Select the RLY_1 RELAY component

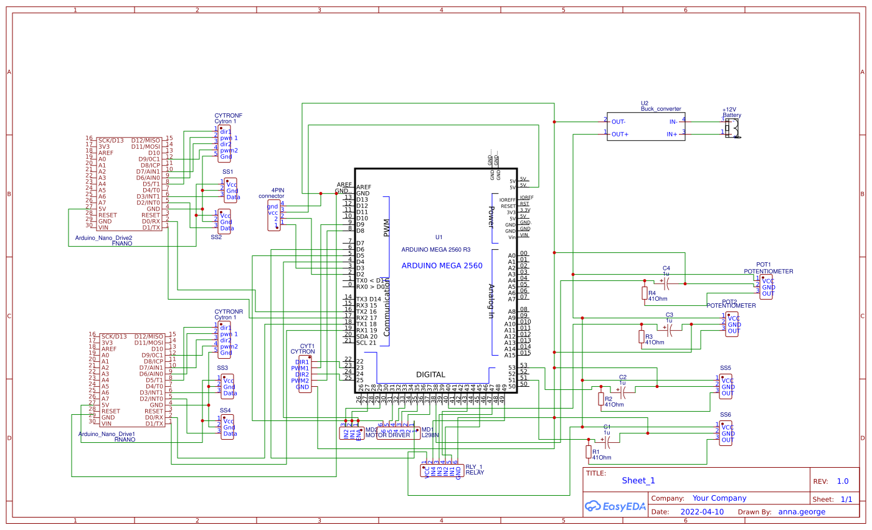[x=442, y=470]
